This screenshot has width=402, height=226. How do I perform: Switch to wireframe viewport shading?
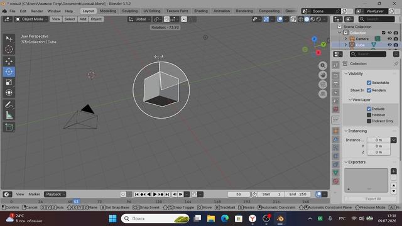(301, 19)
